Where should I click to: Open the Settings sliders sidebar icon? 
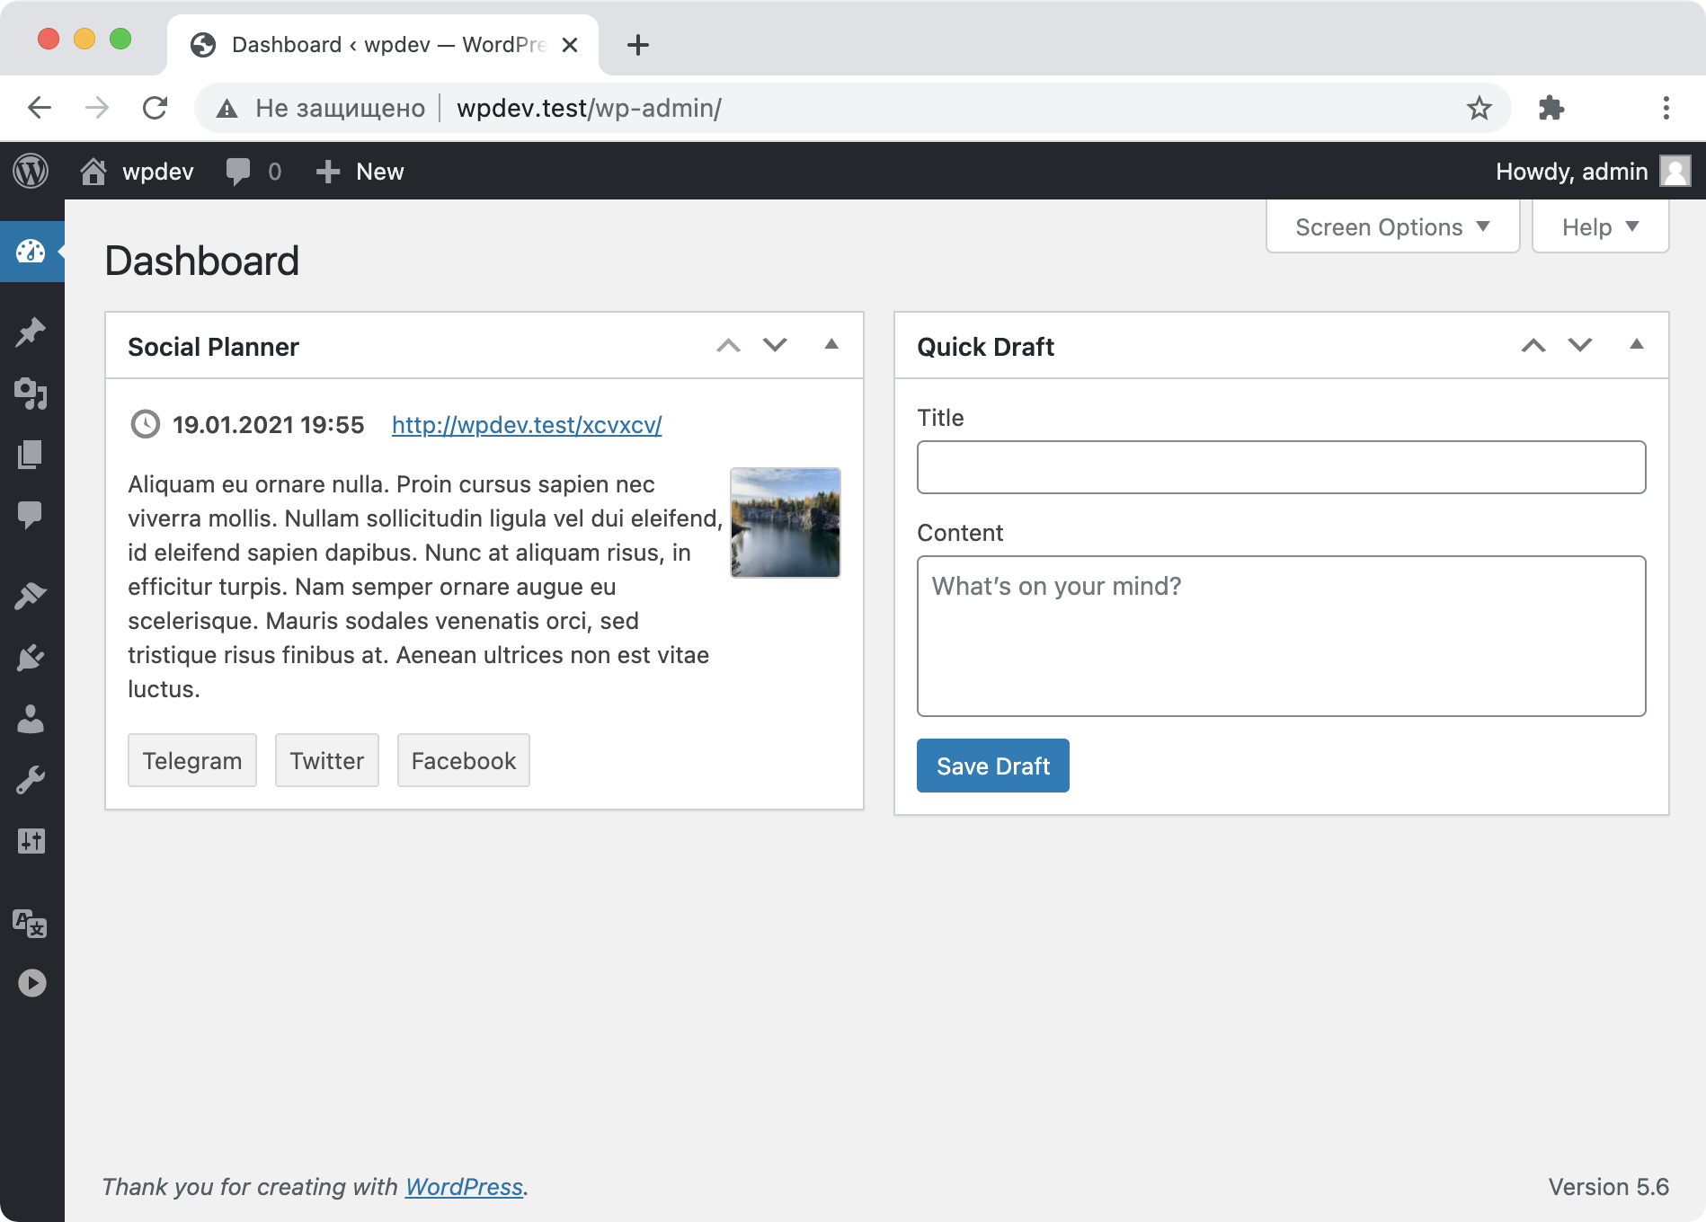[x=31, y=841]
